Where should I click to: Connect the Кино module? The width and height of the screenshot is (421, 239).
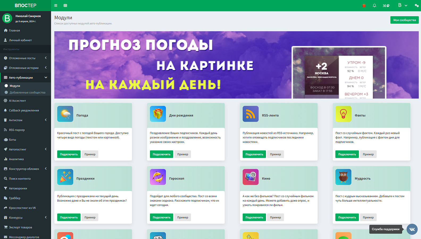pyautogui.click(x=254, y=217)
